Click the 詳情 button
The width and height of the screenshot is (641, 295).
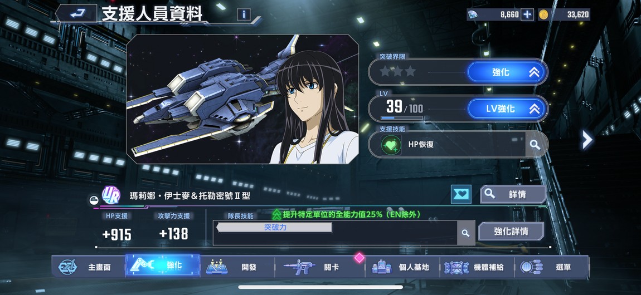coord(513,194)
